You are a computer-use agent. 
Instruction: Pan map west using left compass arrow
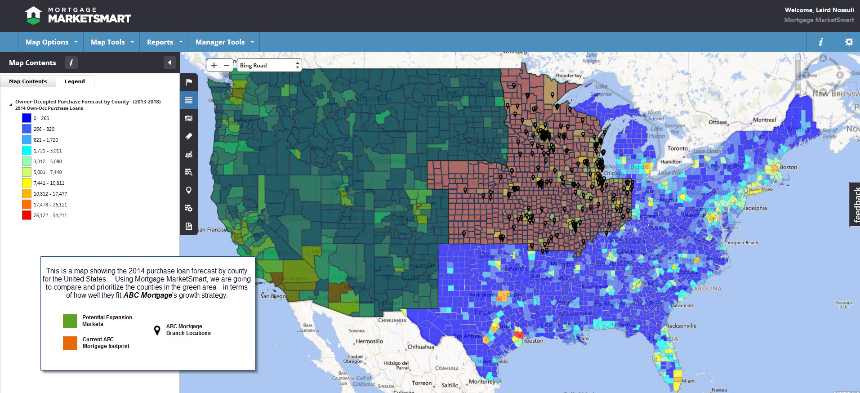pos(806,75)
